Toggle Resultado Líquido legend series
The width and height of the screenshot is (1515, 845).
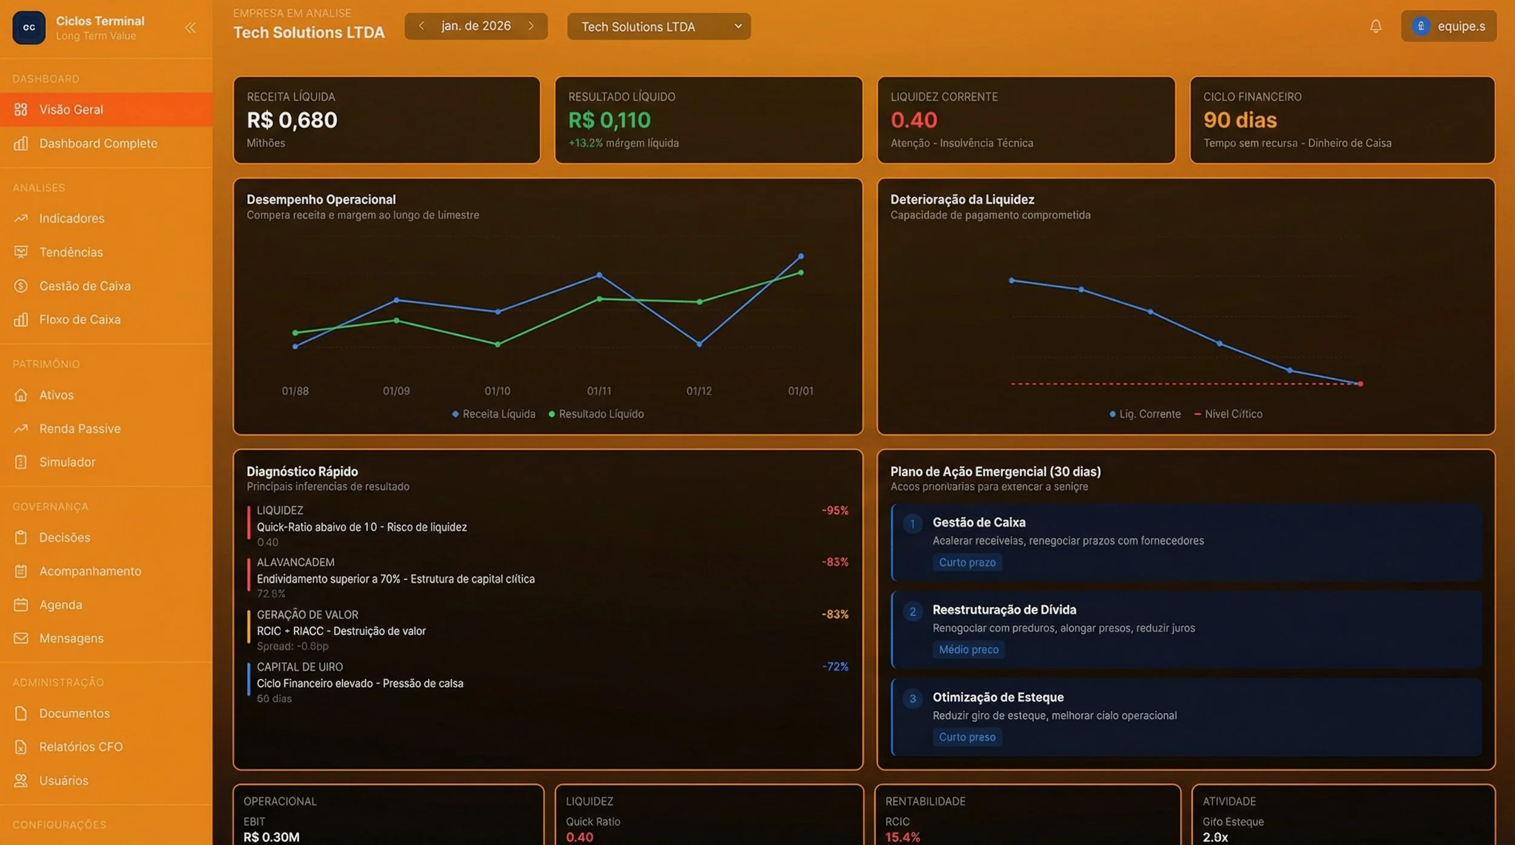[x=596, y=414]
